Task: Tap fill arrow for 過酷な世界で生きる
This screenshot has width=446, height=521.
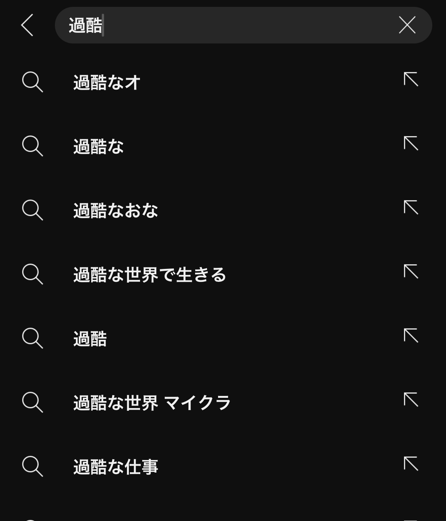Action: click(411, 272)
